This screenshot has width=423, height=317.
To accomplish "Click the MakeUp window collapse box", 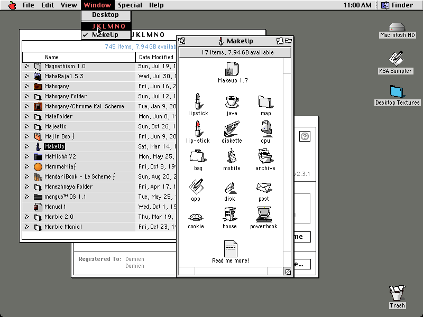I will [288, 41].
